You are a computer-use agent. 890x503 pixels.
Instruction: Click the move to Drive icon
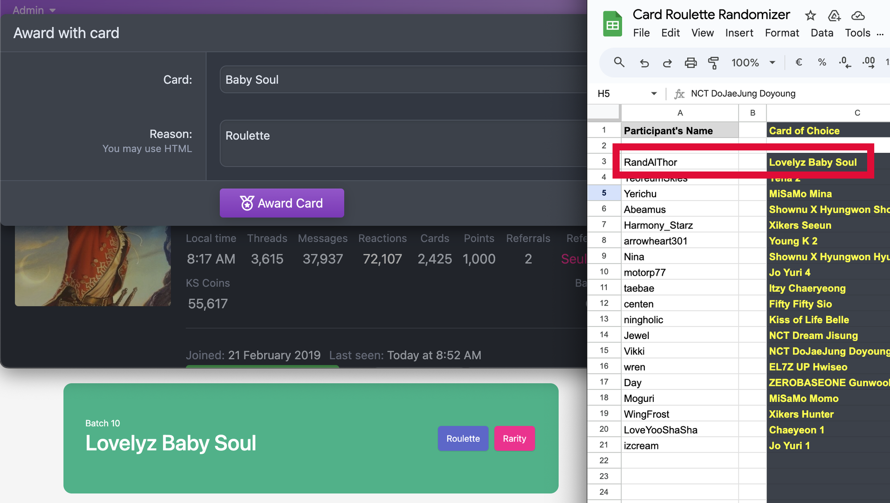pyautogui.click(x=834, y=15)
